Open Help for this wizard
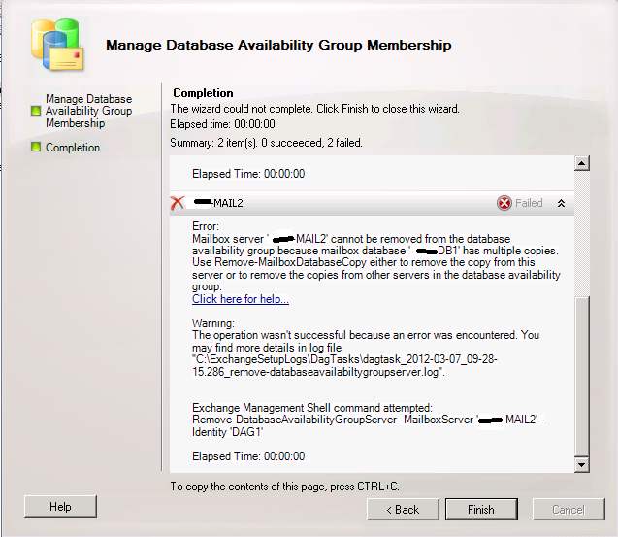The image size is (618, 537). click(x=60, y=507)
